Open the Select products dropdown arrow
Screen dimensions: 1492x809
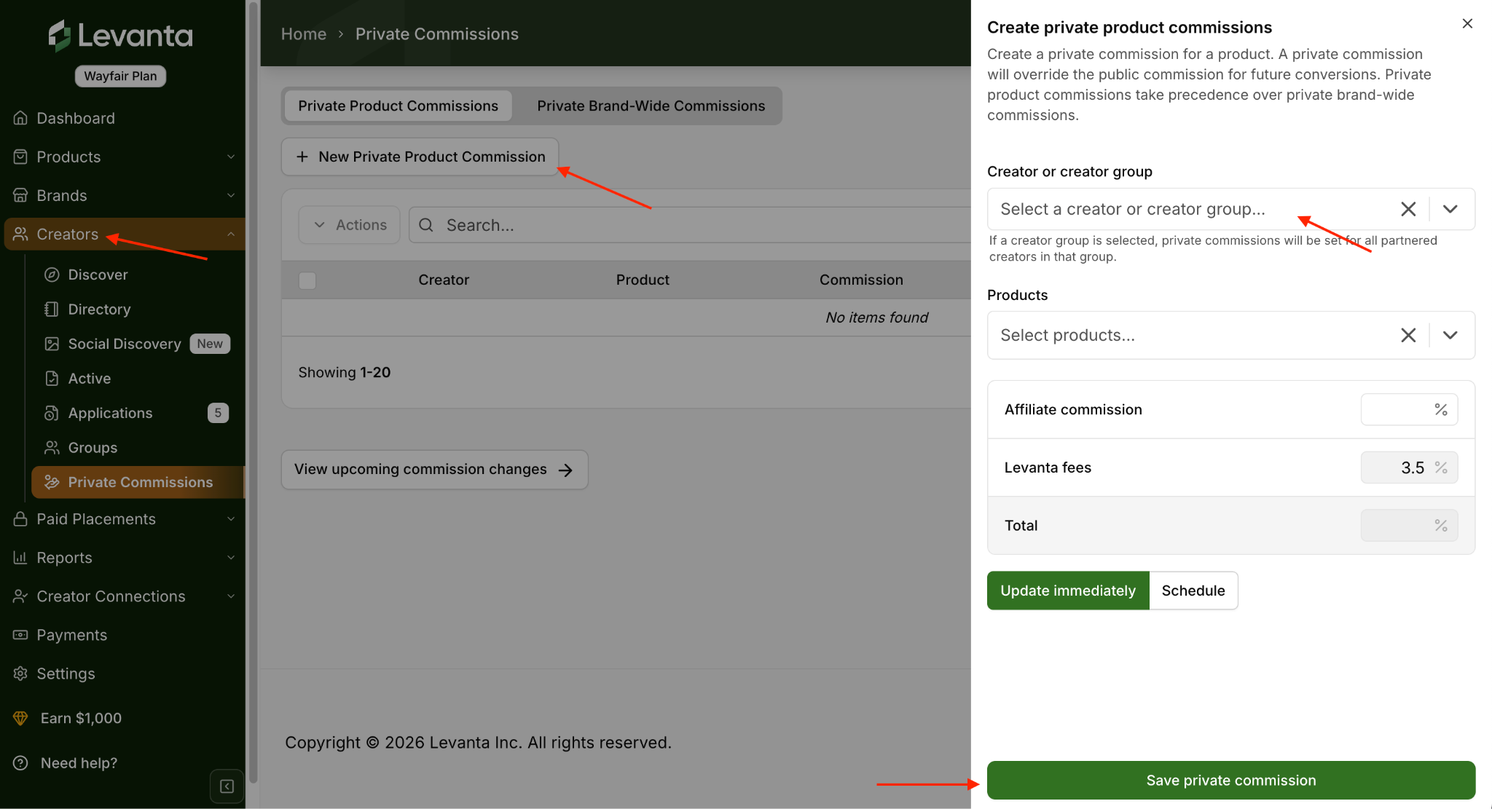click(1450, 335)
